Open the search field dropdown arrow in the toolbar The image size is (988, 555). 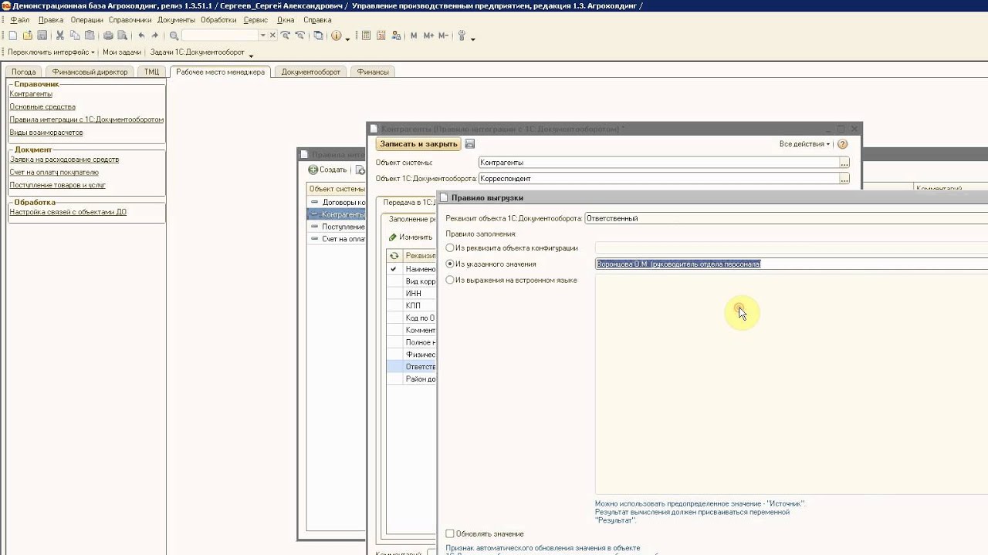(x=262, y=35)
